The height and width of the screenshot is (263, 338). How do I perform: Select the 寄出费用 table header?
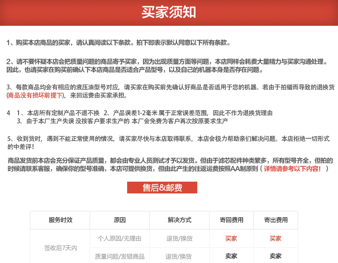click(x=276, y=220)
